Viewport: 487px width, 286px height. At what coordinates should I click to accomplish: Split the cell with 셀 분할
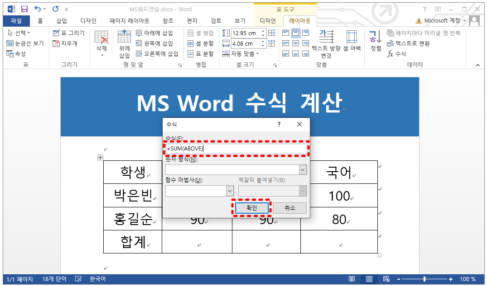coord(201,43)
